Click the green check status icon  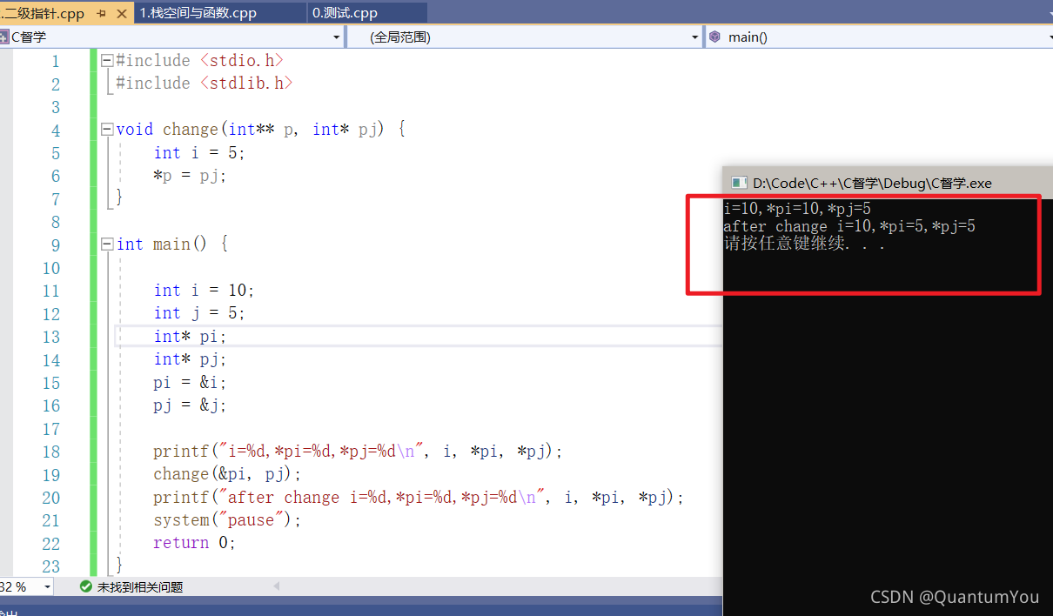point(85,587)
